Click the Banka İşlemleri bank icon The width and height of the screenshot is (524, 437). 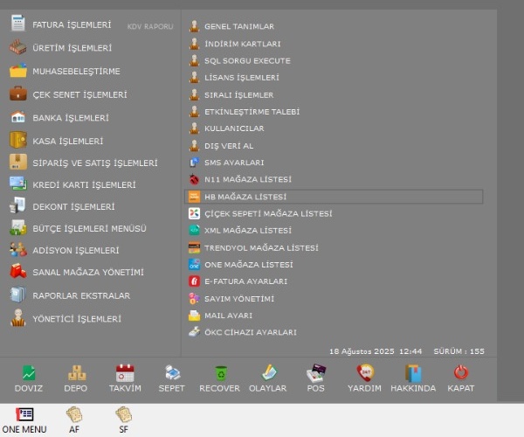click(18, 117)
